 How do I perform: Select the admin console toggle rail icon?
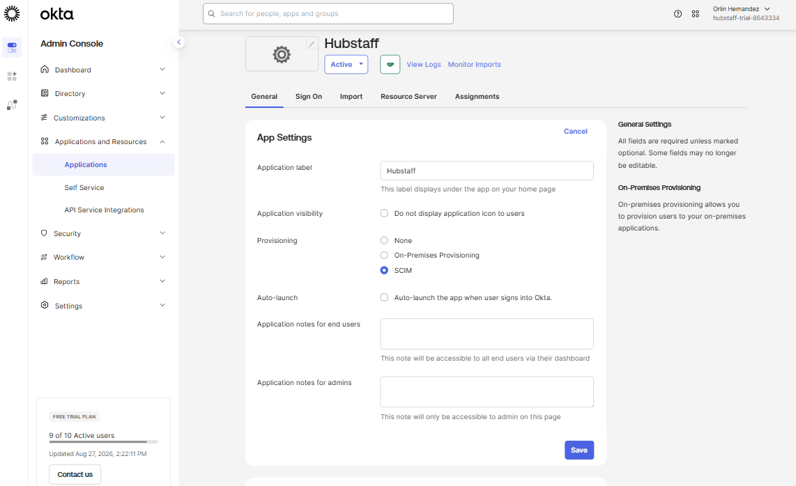[x=12, y=47]
